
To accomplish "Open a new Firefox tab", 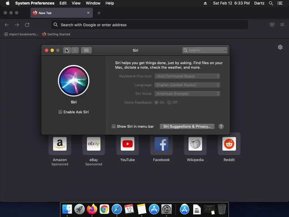I will (99, 13).
